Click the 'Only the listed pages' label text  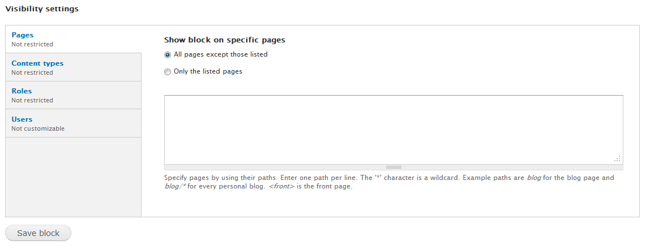(208, 71)
